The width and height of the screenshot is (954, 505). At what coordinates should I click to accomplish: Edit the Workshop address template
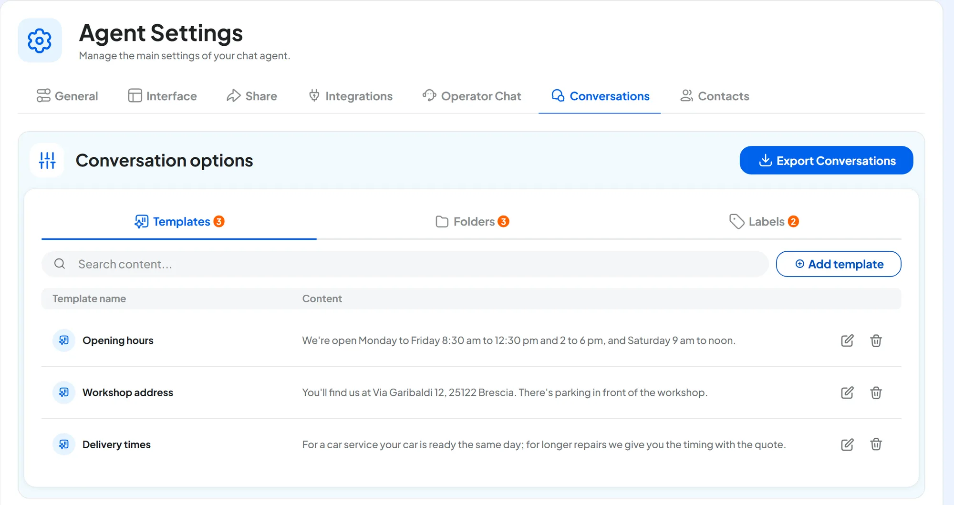(x=847, y=392)
